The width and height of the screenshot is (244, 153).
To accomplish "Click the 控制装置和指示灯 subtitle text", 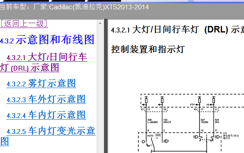I will (148, 50).
